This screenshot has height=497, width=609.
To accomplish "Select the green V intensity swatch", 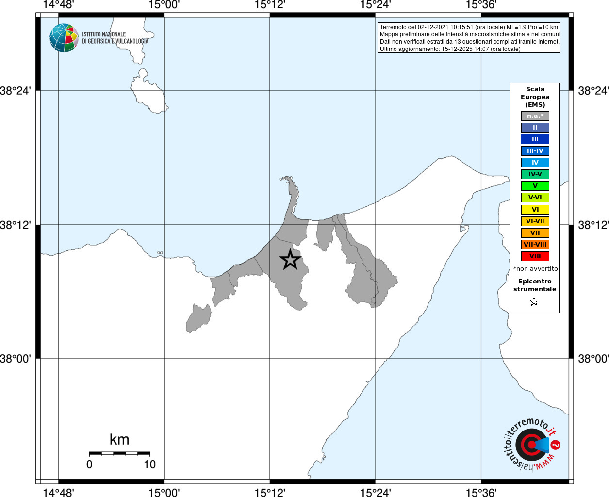I will [535, 186].
